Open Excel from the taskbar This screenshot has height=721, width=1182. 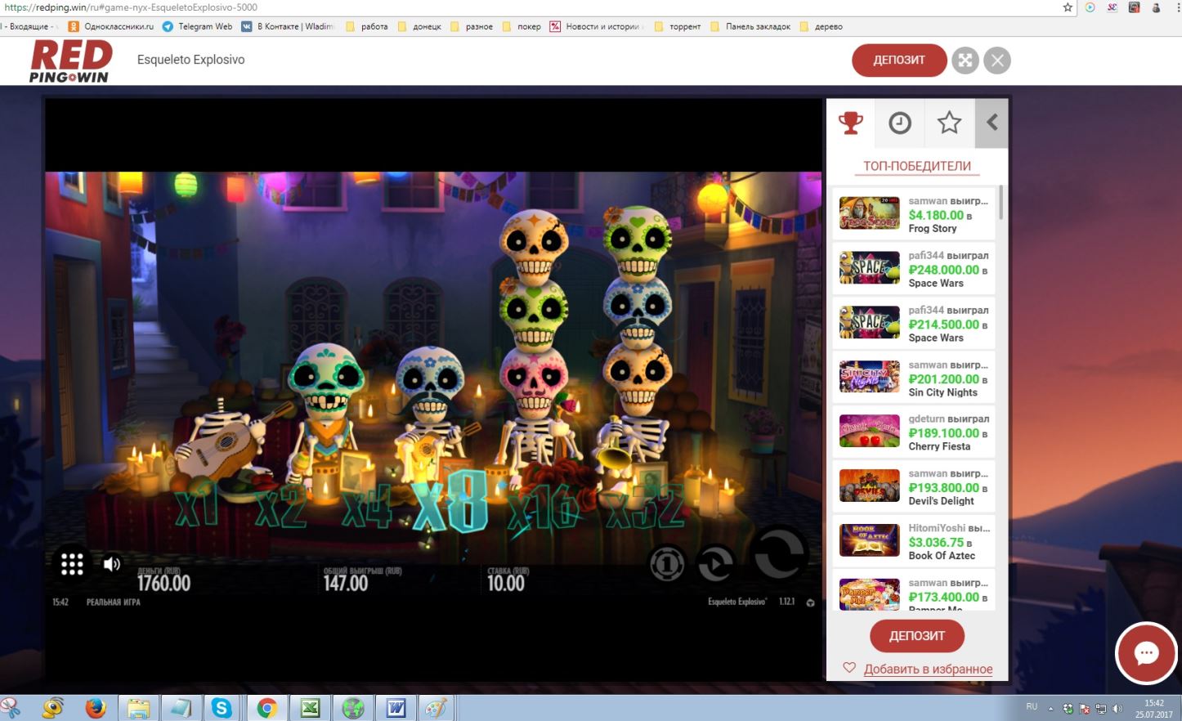pyautogui.click(x=310, y=708)
